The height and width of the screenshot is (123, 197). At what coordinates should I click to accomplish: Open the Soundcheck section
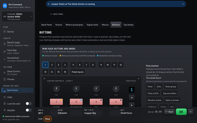pyautogui.click(x=18, y=59)
